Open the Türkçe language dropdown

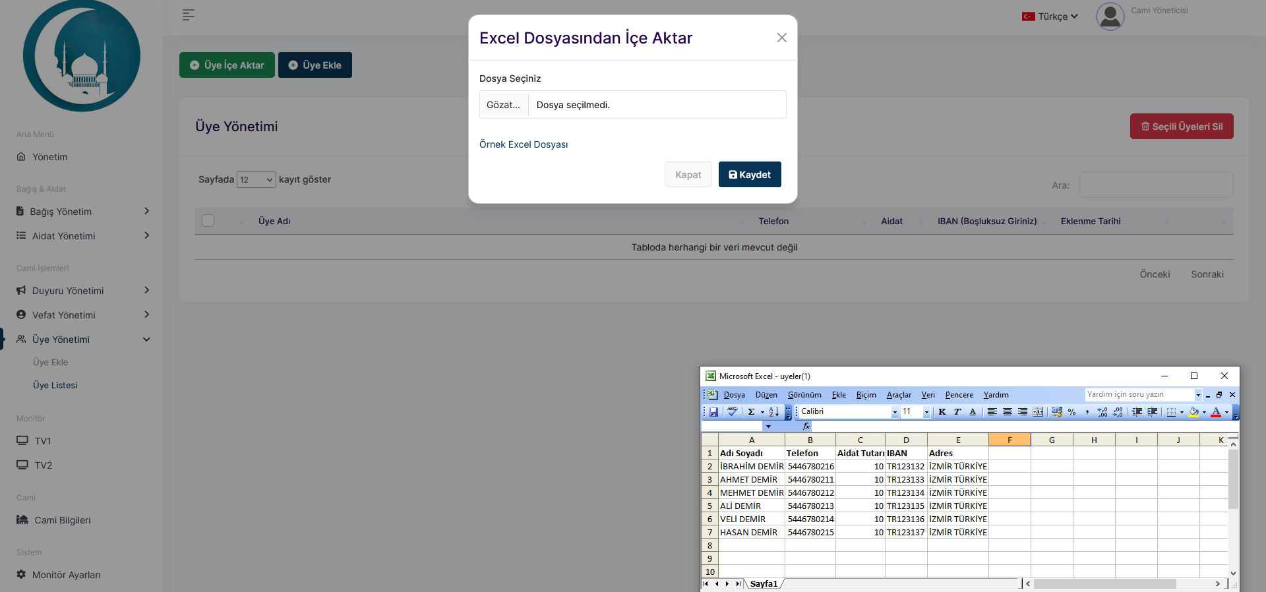point(1050,16)
